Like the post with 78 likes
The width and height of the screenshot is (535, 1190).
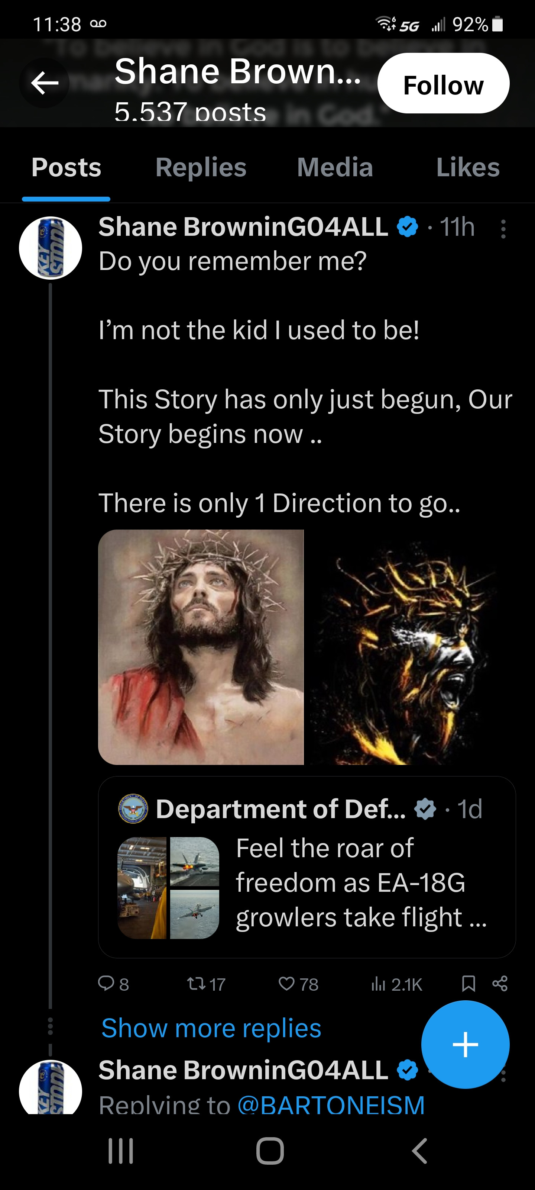tap(287, 984)
